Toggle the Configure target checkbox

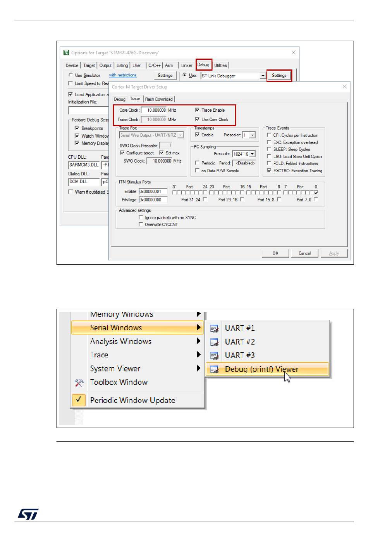coord(122,153)
